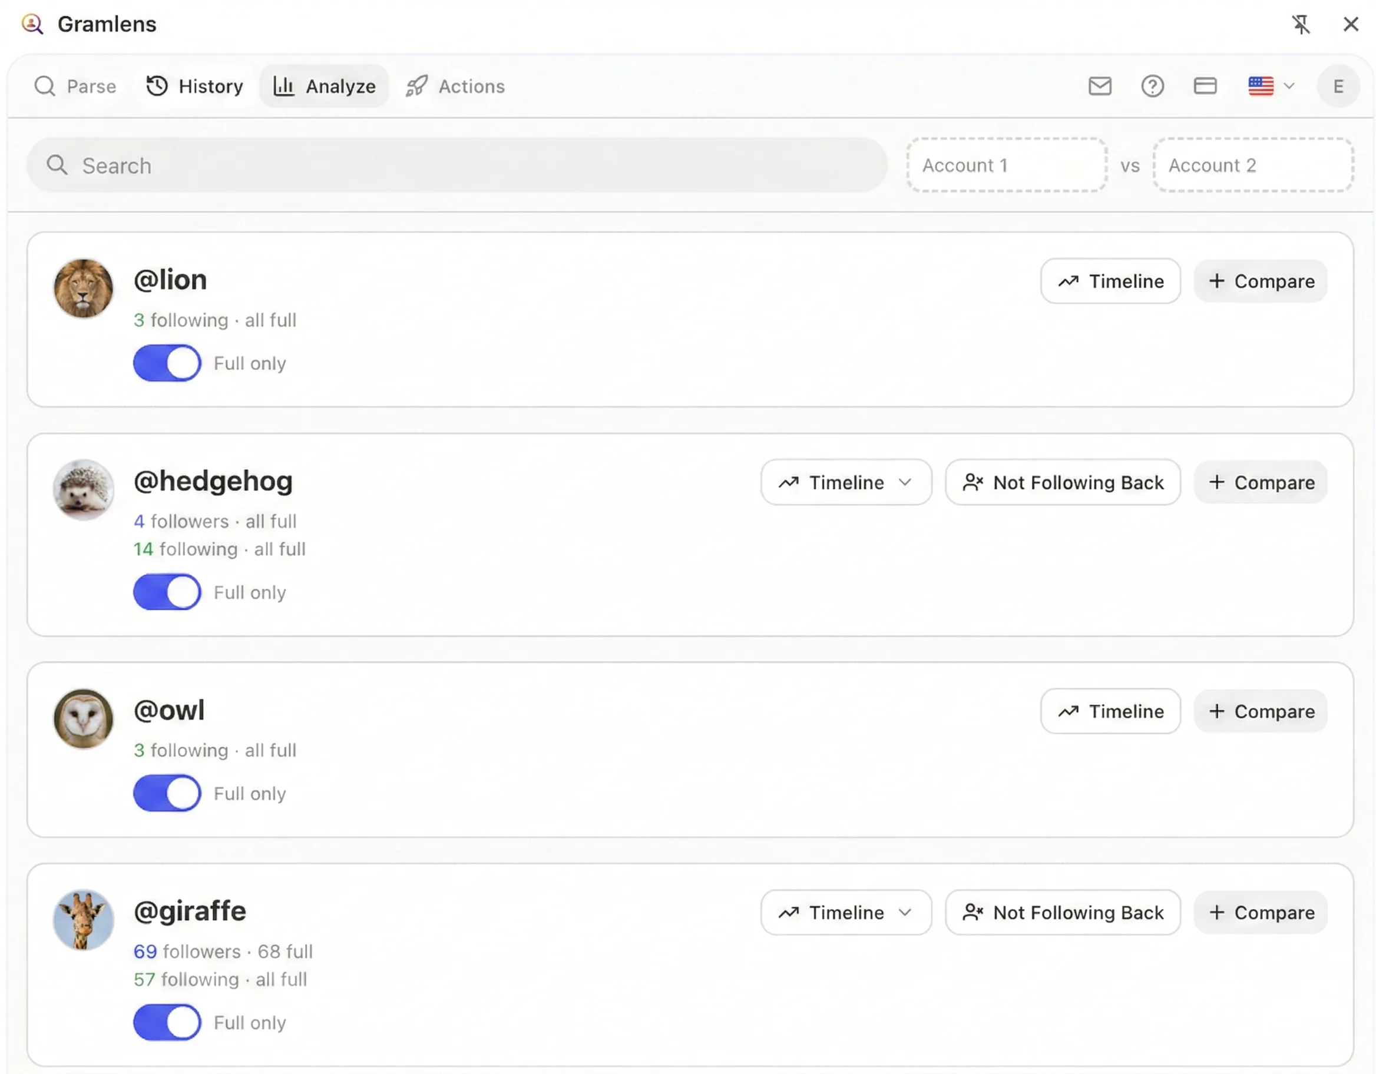Open help using the question mark icon
Viewport: 1376px width, 1074px height.
(x=1152, y=87)
